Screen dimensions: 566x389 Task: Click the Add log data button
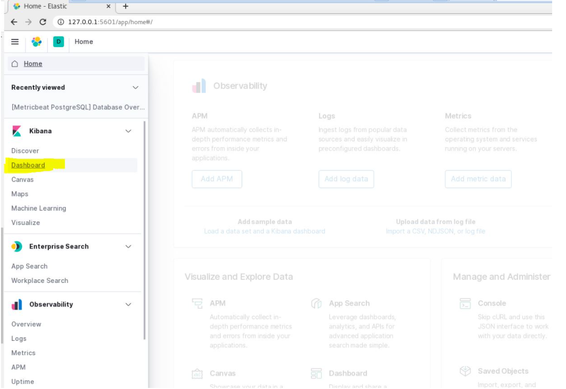[x=346, y=179]
